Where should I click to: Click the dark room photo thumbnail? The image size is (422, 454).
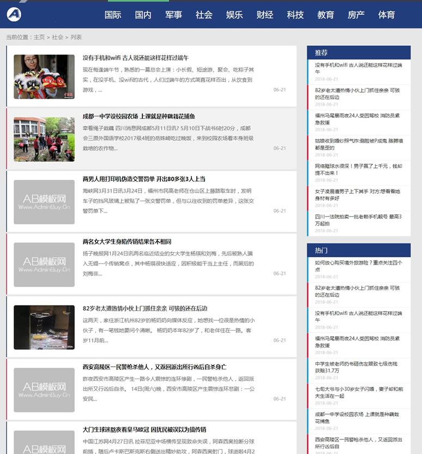tap(44, 327)
